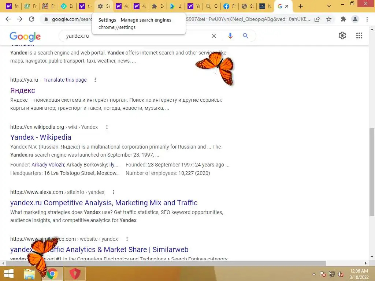Image resolution: width=375 pixels, height=281 pixels.
Task: Open File Explorer from the taskbar
Action: [x=30, y=274]
